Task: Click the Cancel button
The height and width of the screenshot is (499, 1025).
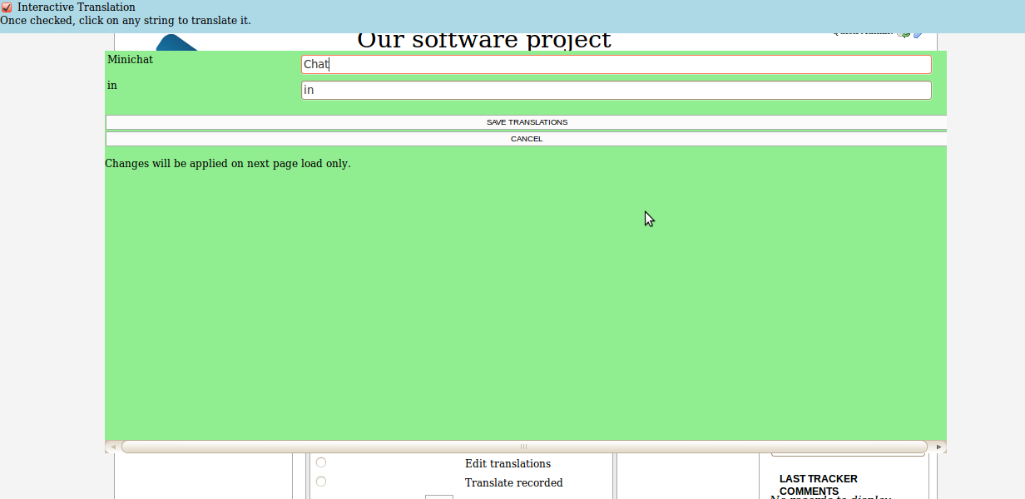Action: 527,139
